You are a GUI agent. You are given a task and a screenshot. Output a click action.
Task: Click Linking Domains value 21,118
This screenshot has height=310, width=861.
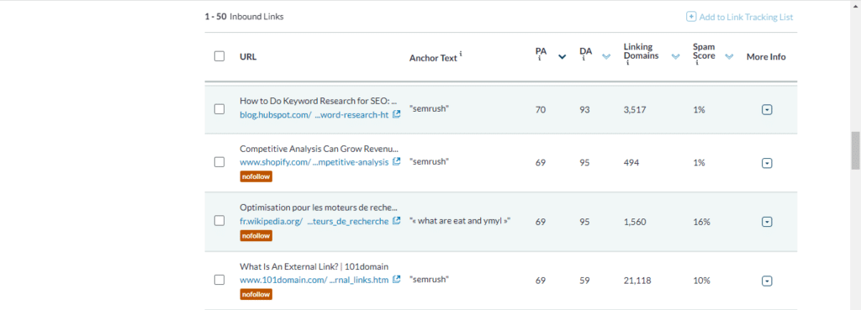pyautogui.click(x=637, y=281)
